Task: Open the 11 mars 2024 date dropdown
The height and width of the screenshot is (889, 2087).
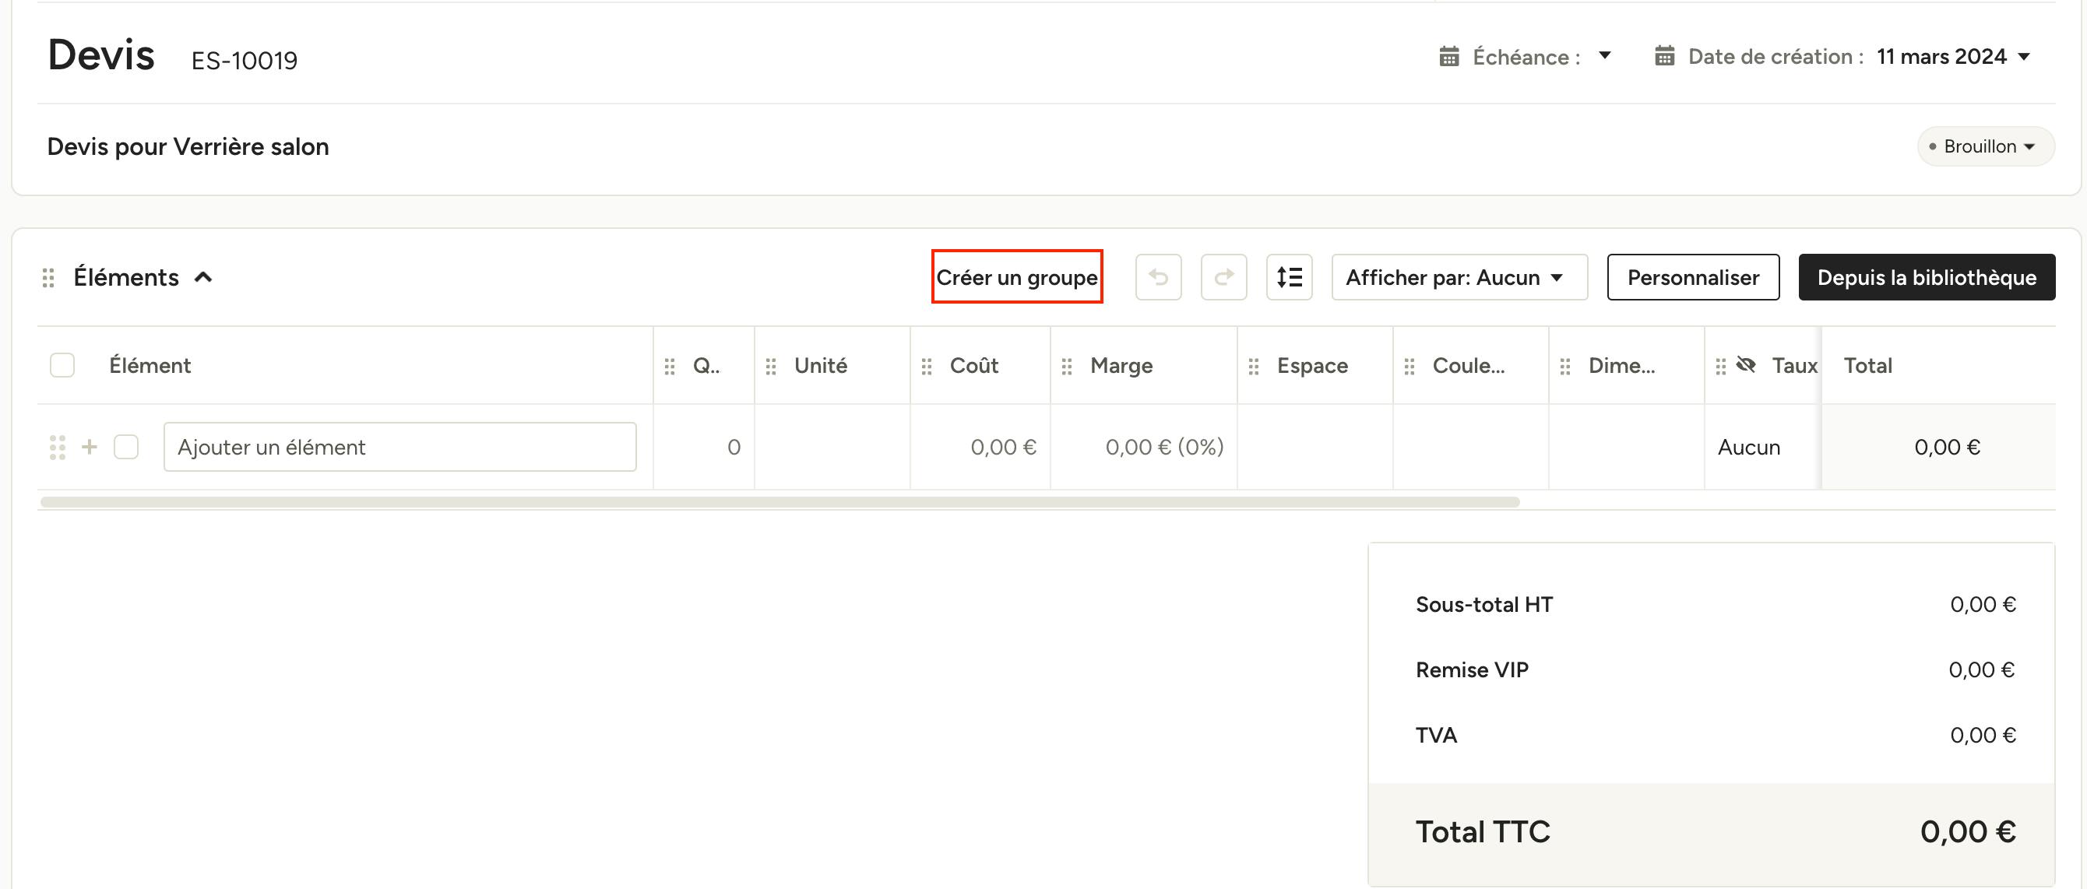Action: 1952,57
